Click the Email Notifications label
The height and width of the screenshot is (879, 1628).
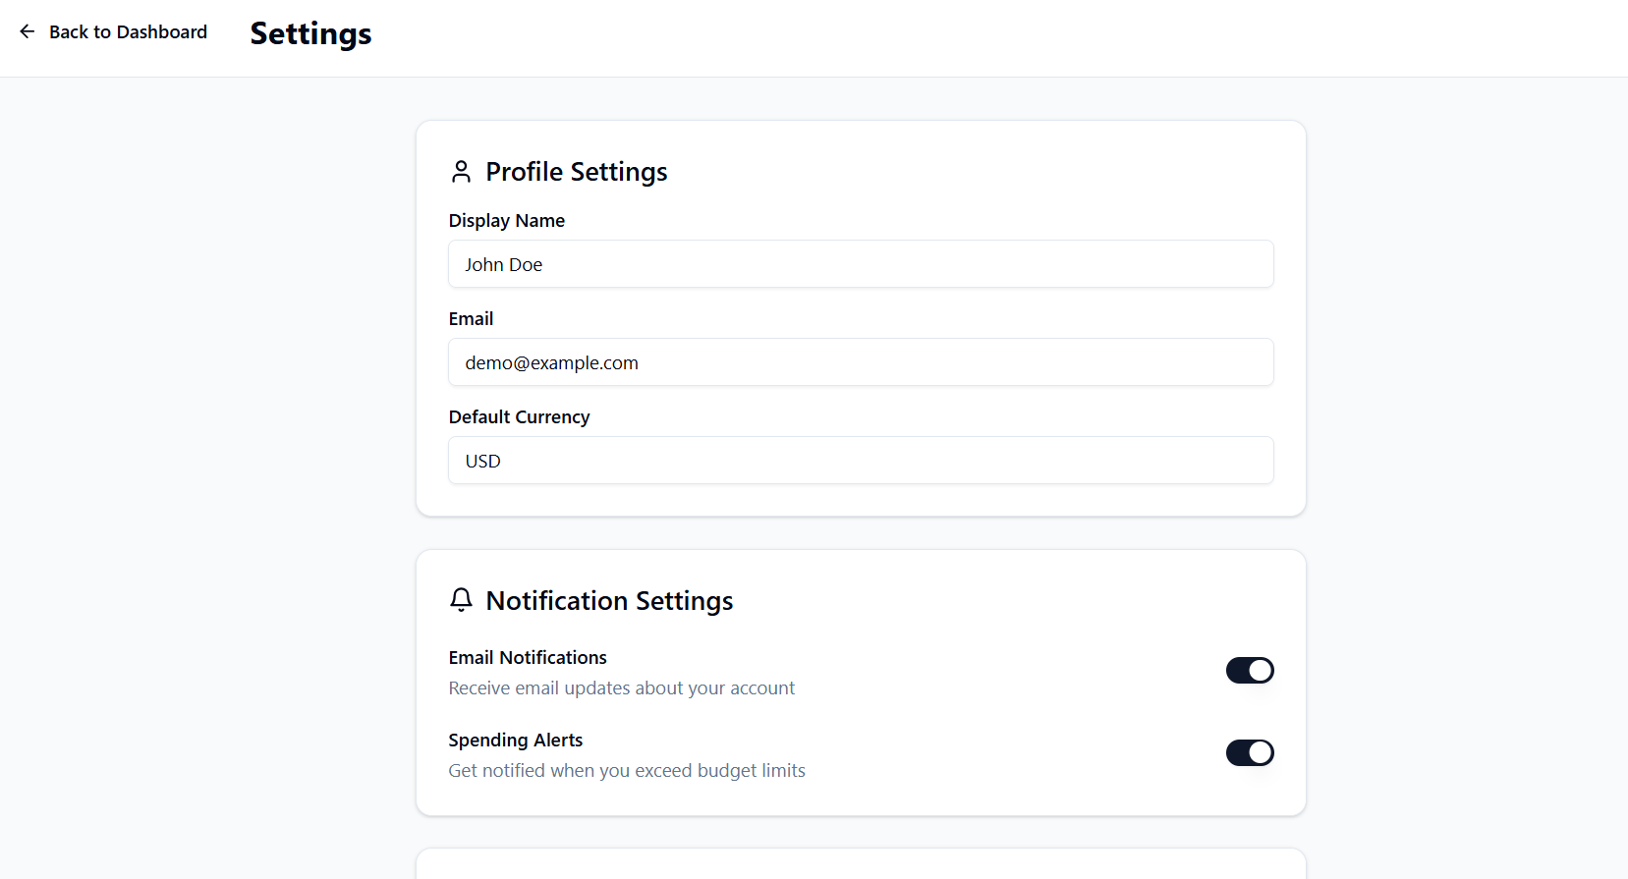point(528,658)
